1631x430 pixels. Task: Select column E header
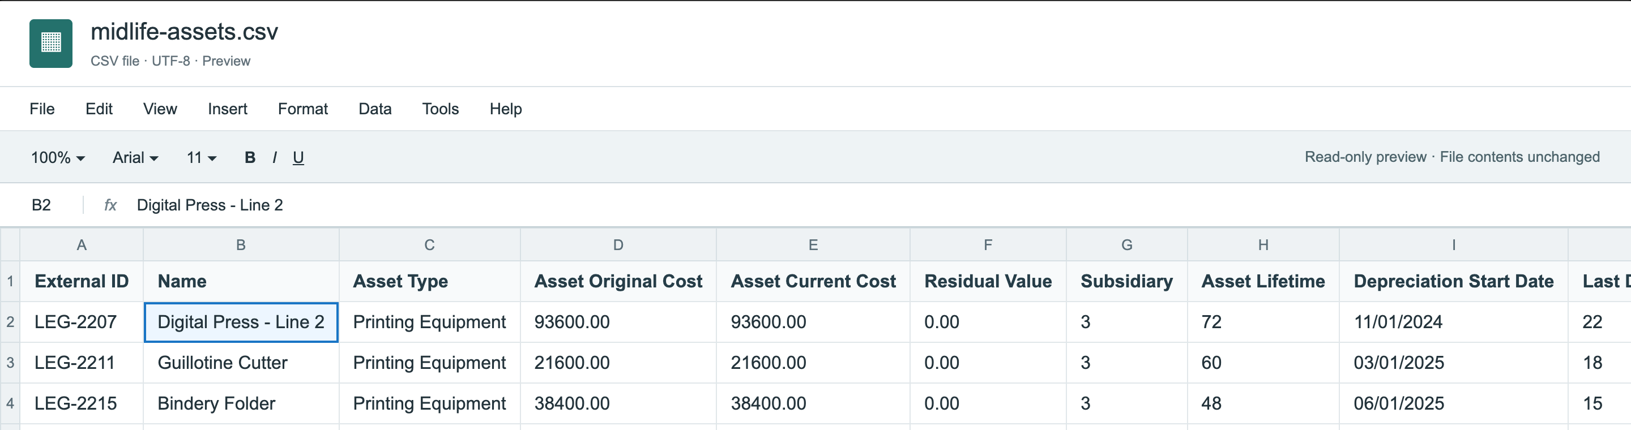(813, 245)
